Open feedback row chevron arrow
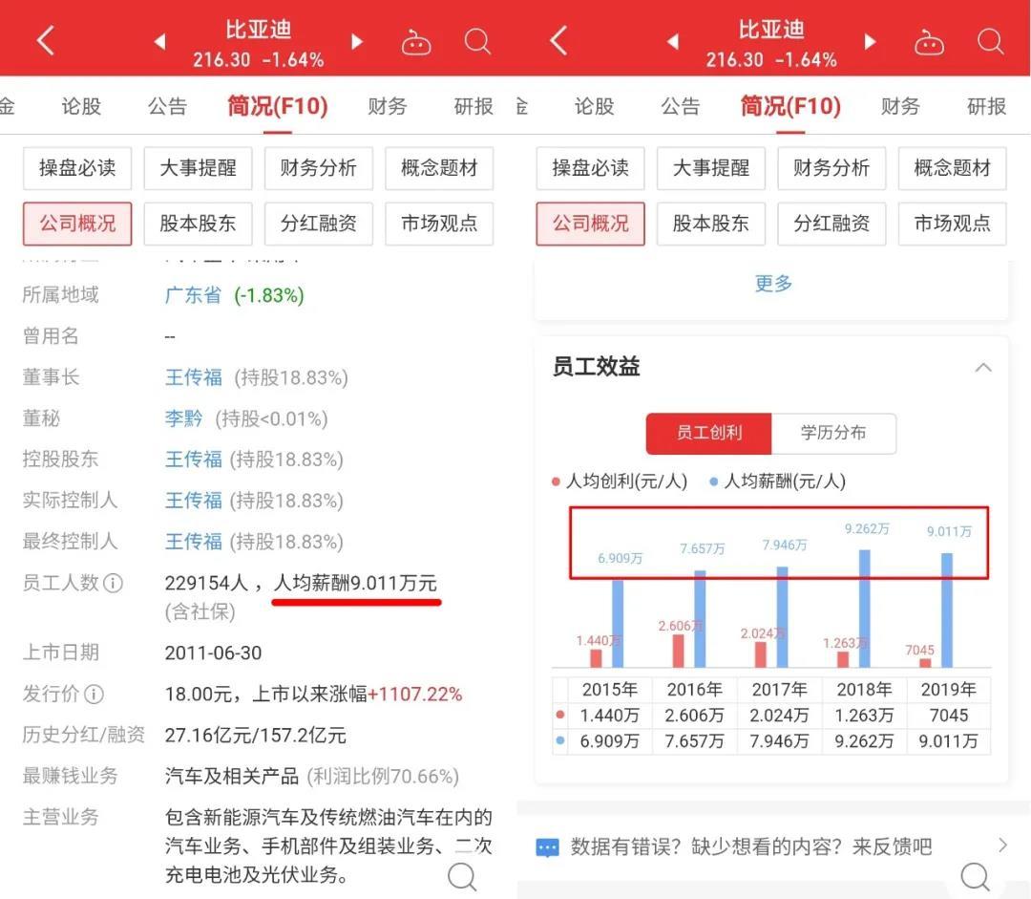The height and width of the screenshot is (899, 1031). click(x=1002, y=845)
